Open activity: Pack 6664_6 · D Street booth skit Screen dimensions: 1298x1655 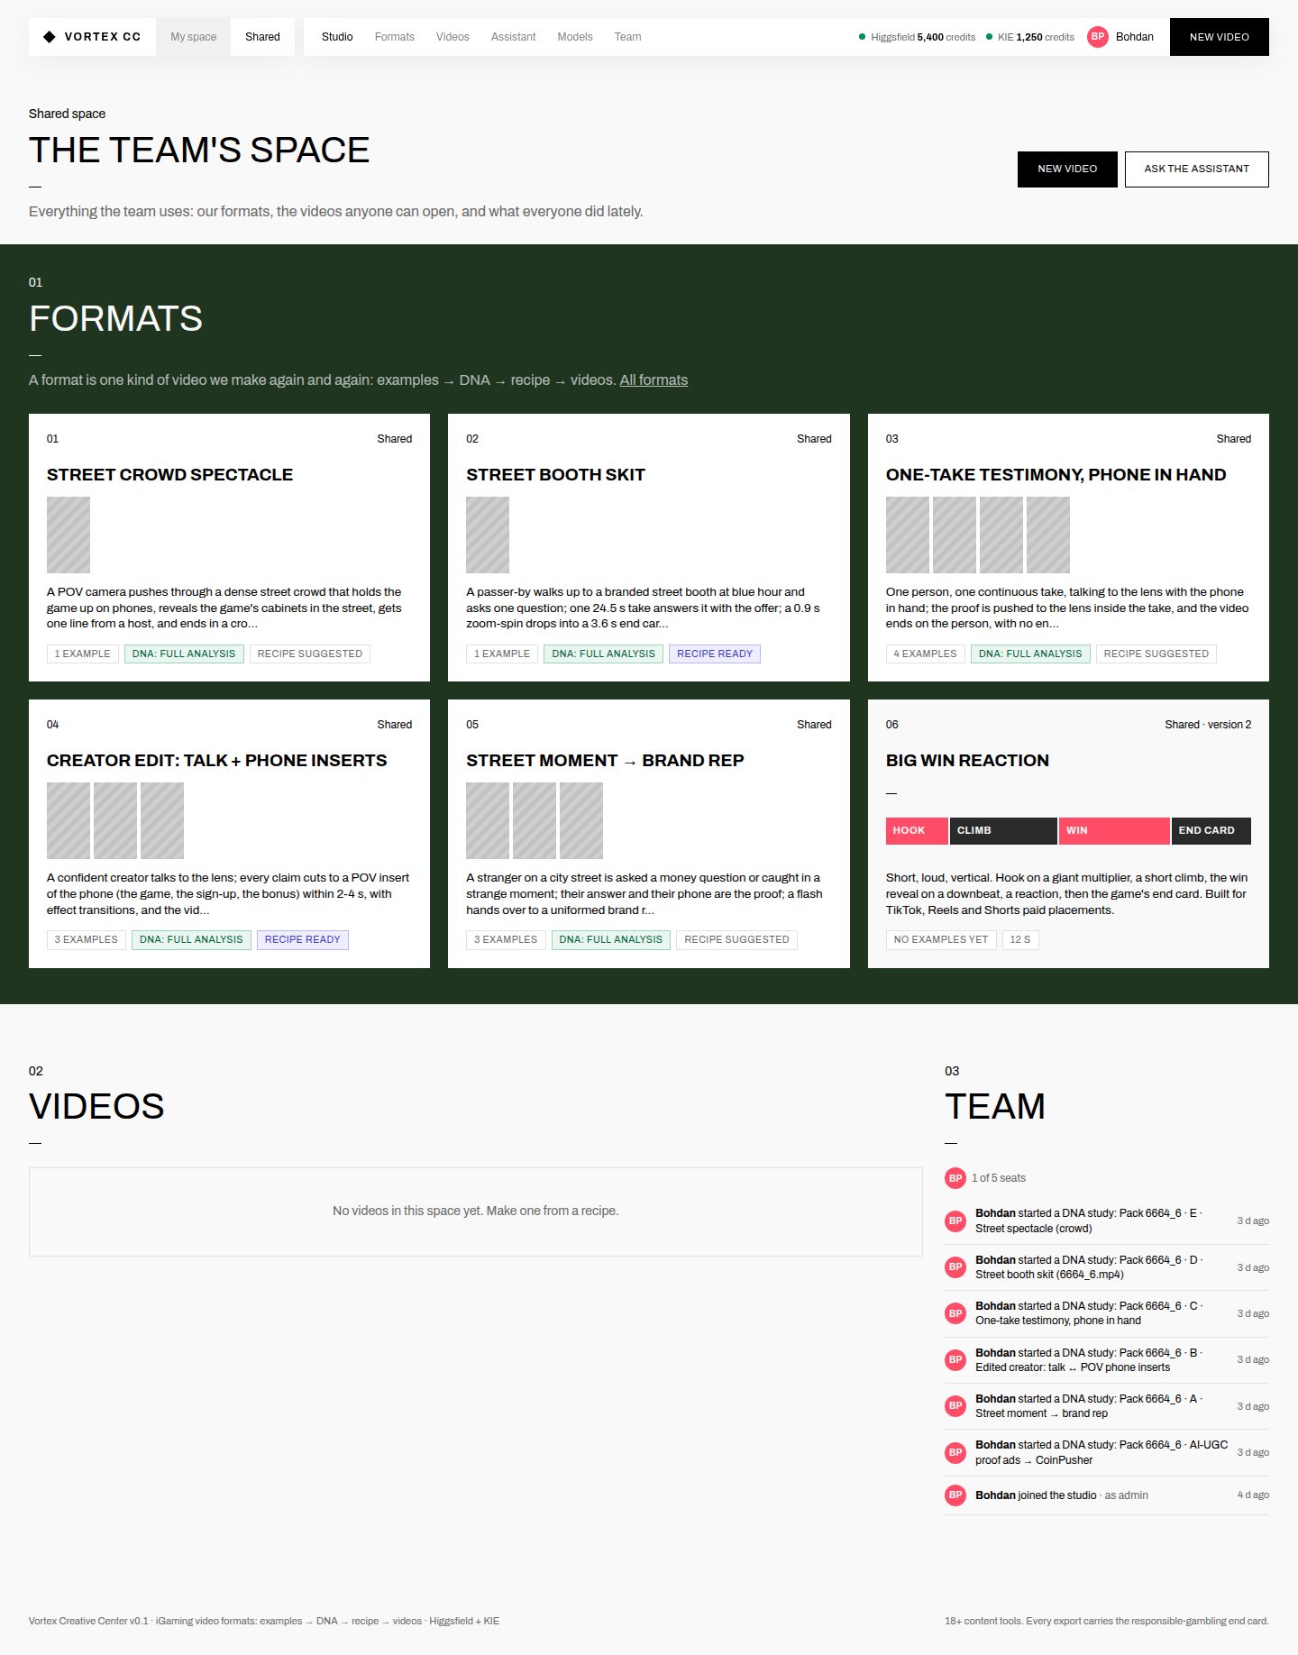pos(1107,1267)
